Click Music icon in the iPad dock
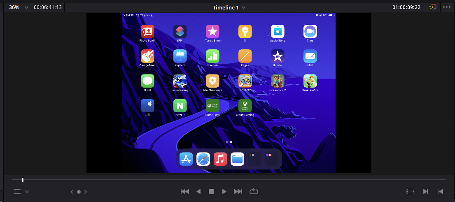The image size is (455, 202). coord(220,159)
